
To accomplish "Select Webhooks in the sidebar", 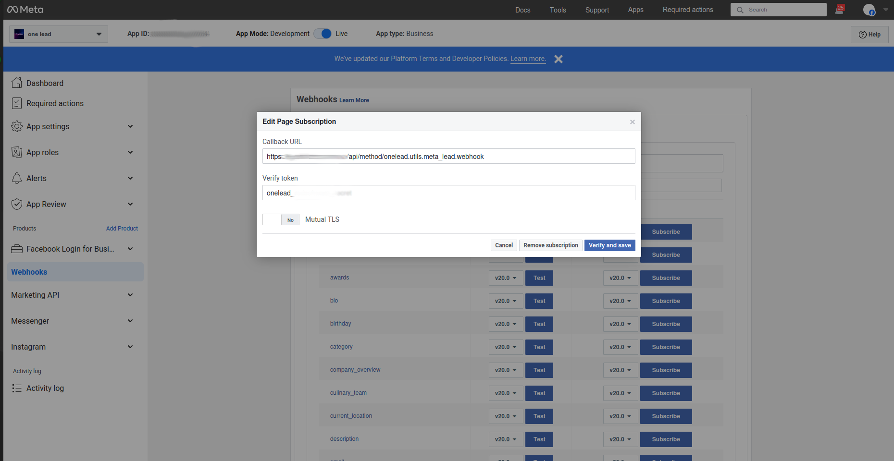I will [75, 272].
